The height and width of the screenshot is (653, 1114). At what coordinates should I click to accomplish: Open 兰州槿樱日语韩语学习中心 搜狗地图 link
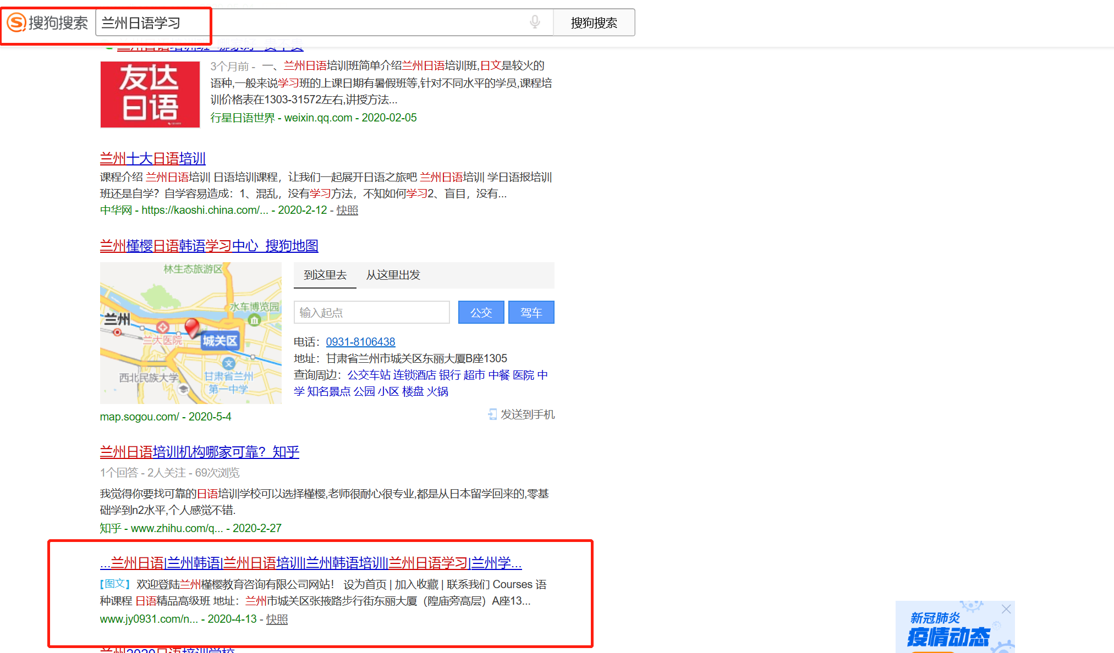[x=209, y=246]
